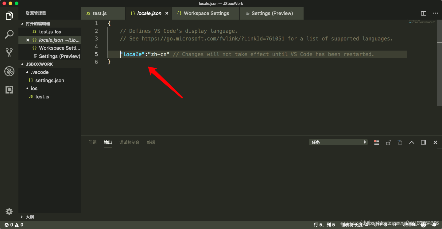This screenshot has width=442, height=229.
Task: Change the JSON language mode
Action: pyautogui.click(x=409, y=225)
